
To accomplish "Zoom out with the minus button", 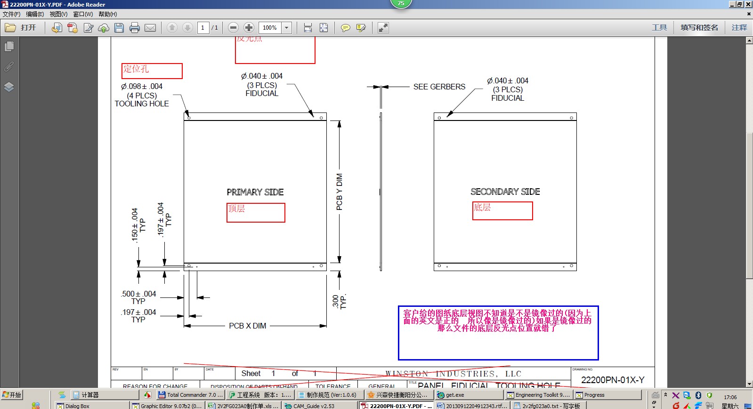I will coord(233,28).
